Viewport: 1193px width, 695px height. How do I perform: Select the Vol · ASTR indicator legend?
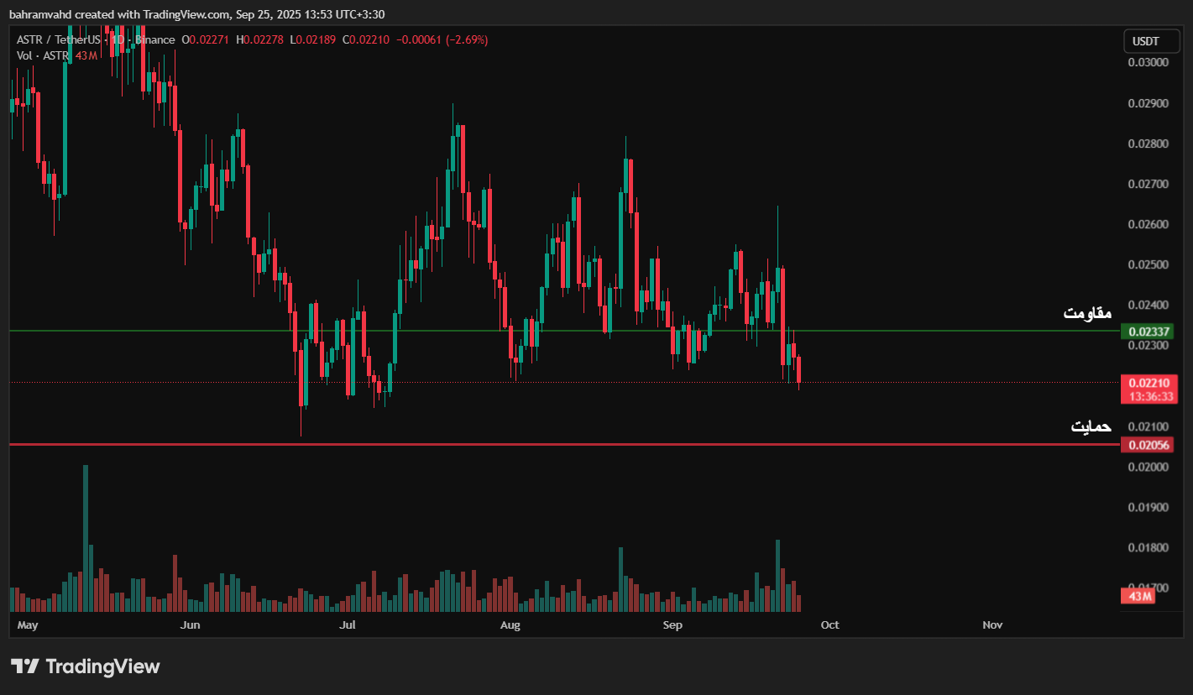coord(44,55)
